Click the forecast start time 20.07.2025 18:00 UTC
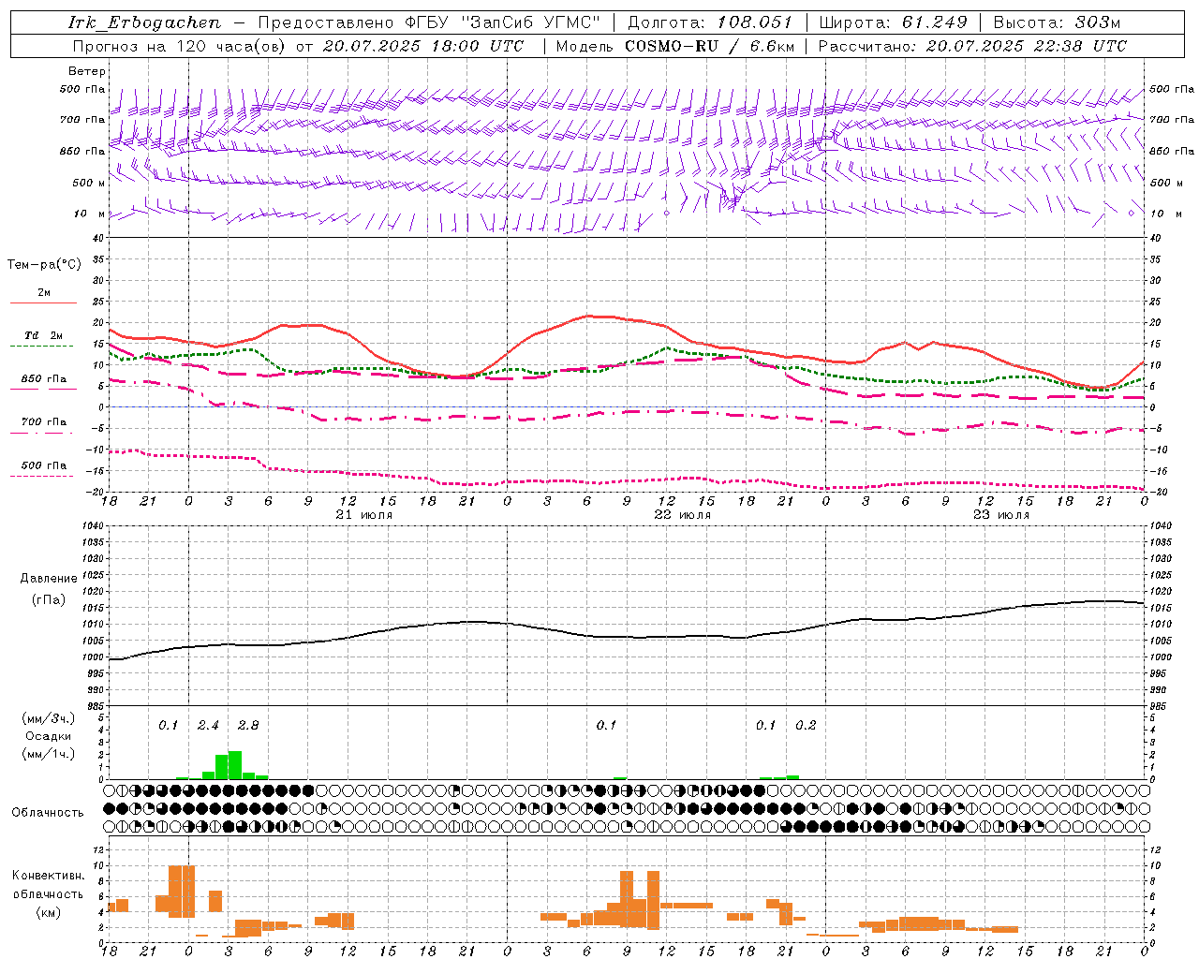 coord(423,46)
